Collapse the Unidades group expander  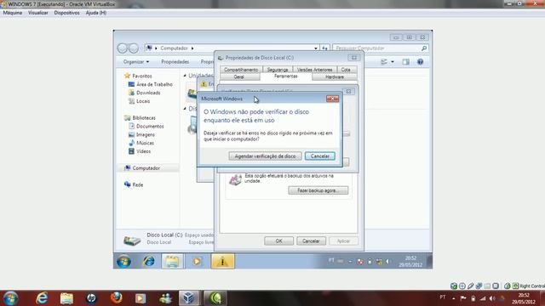(x=185, y=76)
